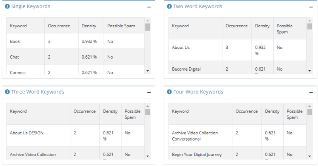
Task: Collapse the Three Word Keywords panel
Action: coord(149,92)
